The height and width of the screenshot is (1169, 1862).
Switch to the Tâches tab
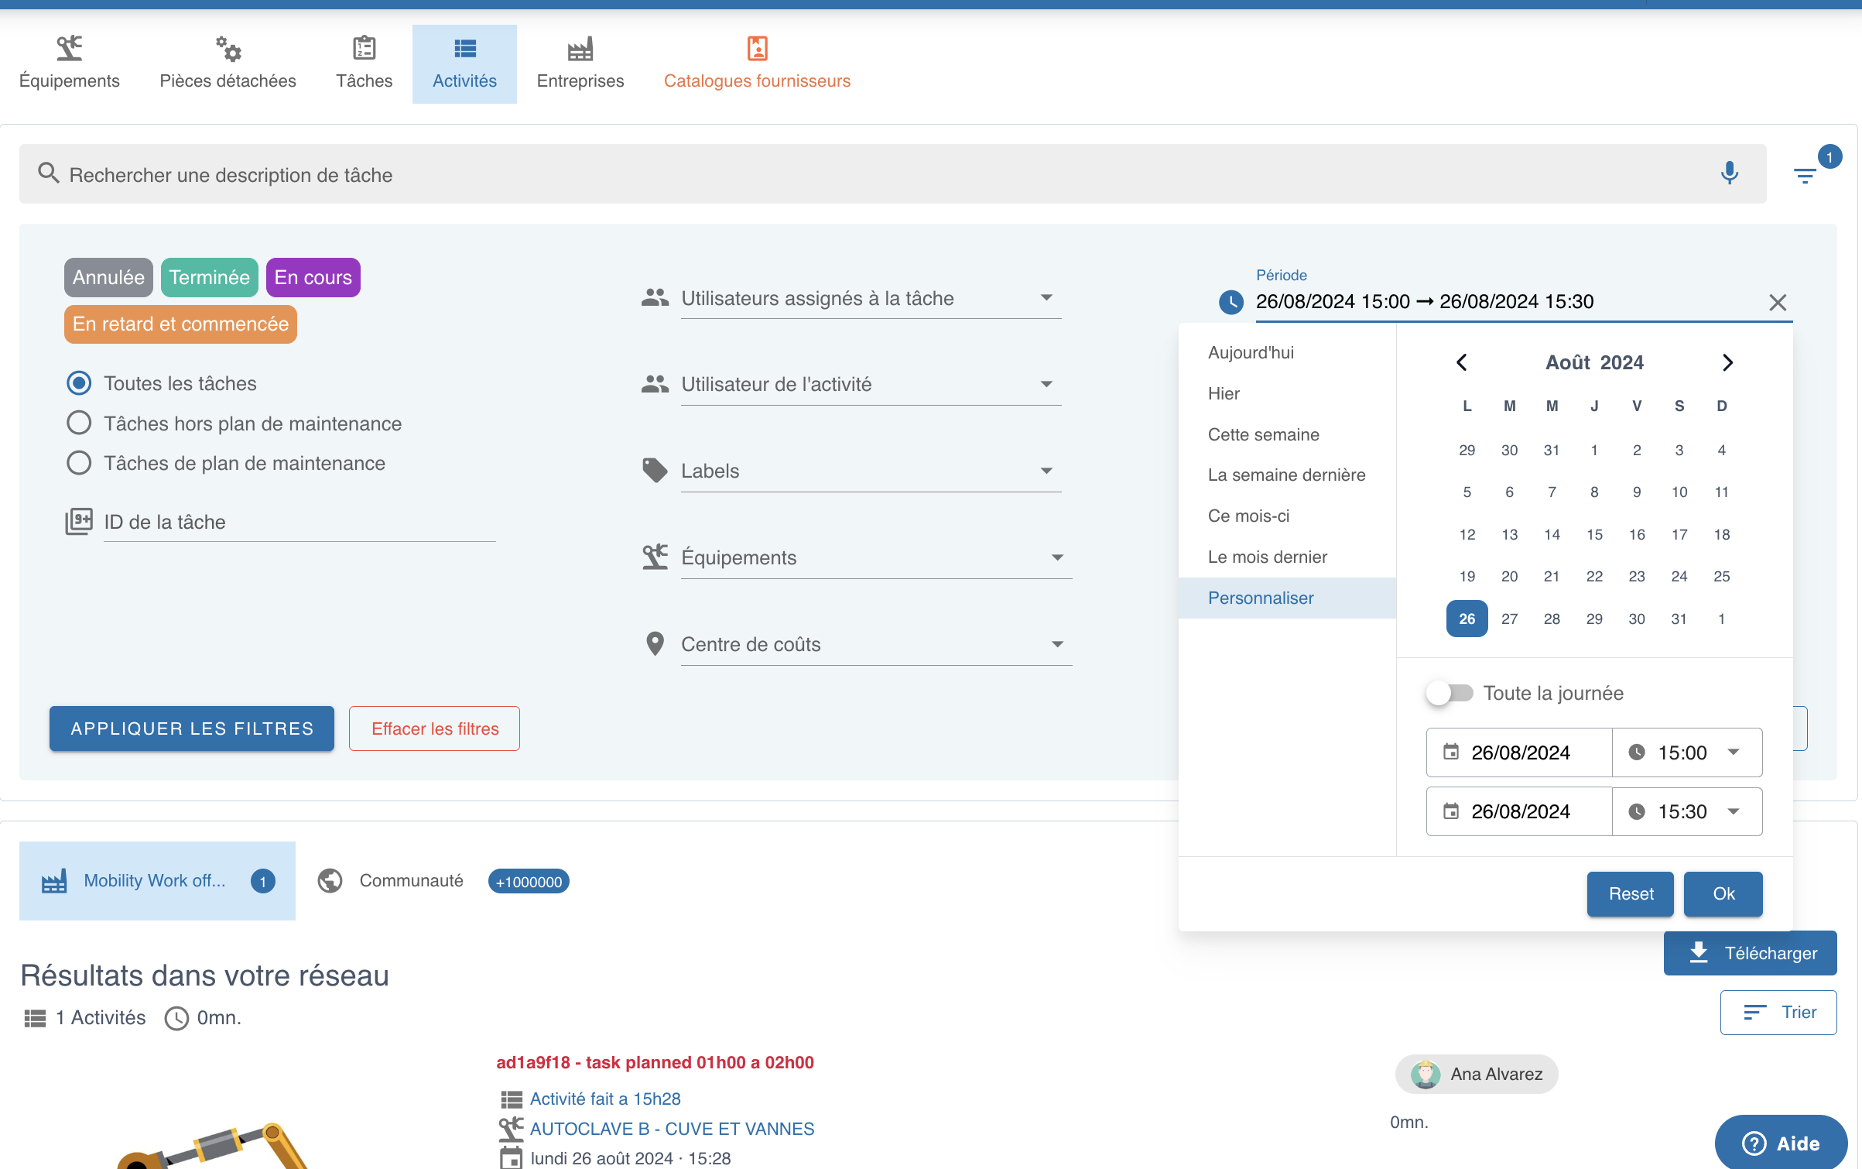[364, 64]
